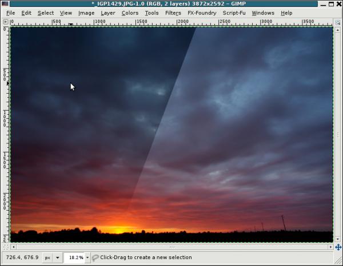This screenshot has height=266, width=343.
Task: Open the Layer menu
Action: tap(108, 13)
